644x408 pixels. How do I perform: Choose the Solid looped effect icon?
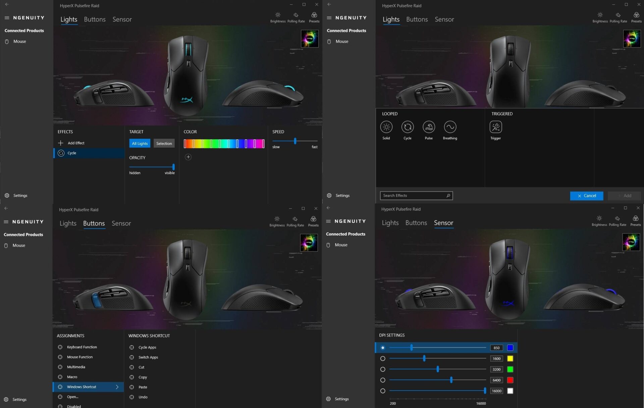point(386,127)
